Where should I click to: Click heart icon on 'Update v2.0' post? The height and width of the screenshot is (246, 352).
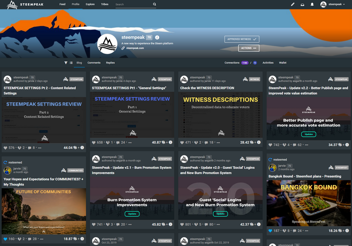click(x=182, y=224)
